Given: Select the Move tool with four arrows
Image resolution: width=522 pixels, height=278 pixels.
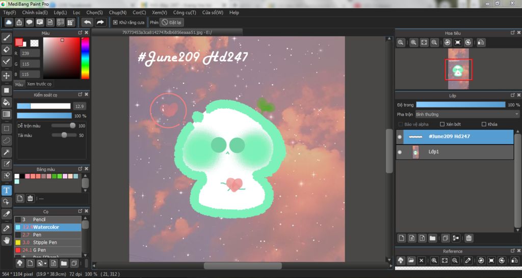Looking at the screenshot, I should (6, 76).
